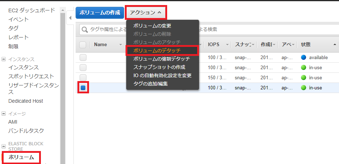Open リザーブドインスタンス
The height and width of the screenshot is (164, 339).
(34, 89)
